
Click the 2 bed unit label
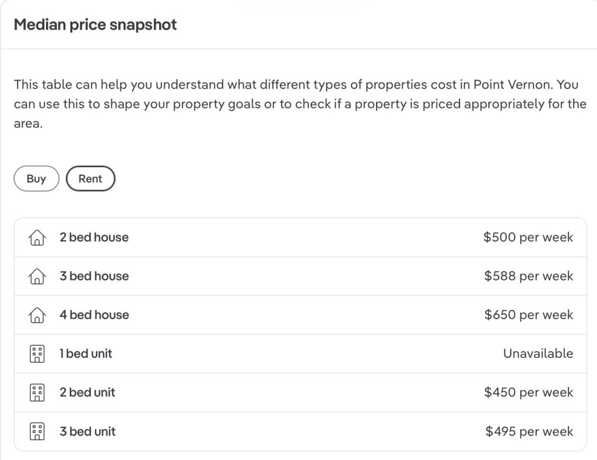coord(87,392)
